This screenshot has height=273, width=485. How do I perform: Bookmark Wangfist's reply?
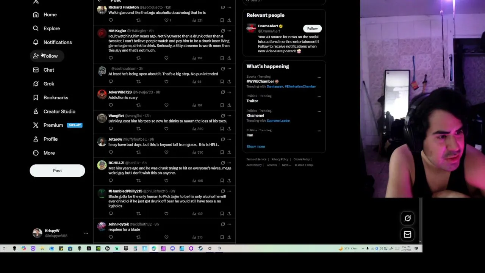pyautogui.click(x=222, y=129)
